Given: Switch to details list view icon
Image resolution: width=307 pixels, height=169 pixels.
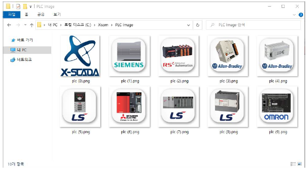Looking at the screenshot, I should [293, 164].
